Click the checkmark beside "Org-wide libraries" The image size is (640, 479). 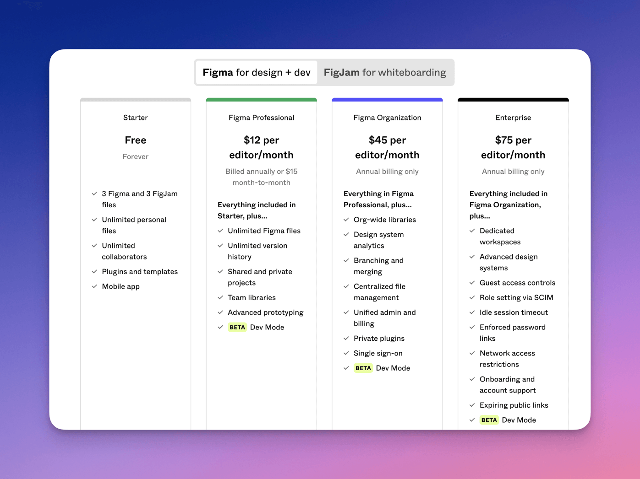[x=346, y=220]
